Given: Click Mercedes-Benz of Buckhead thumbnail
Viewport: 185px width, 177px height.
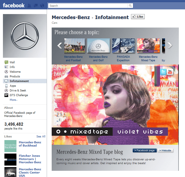Looking at the screenshot, I should (10, 146).
